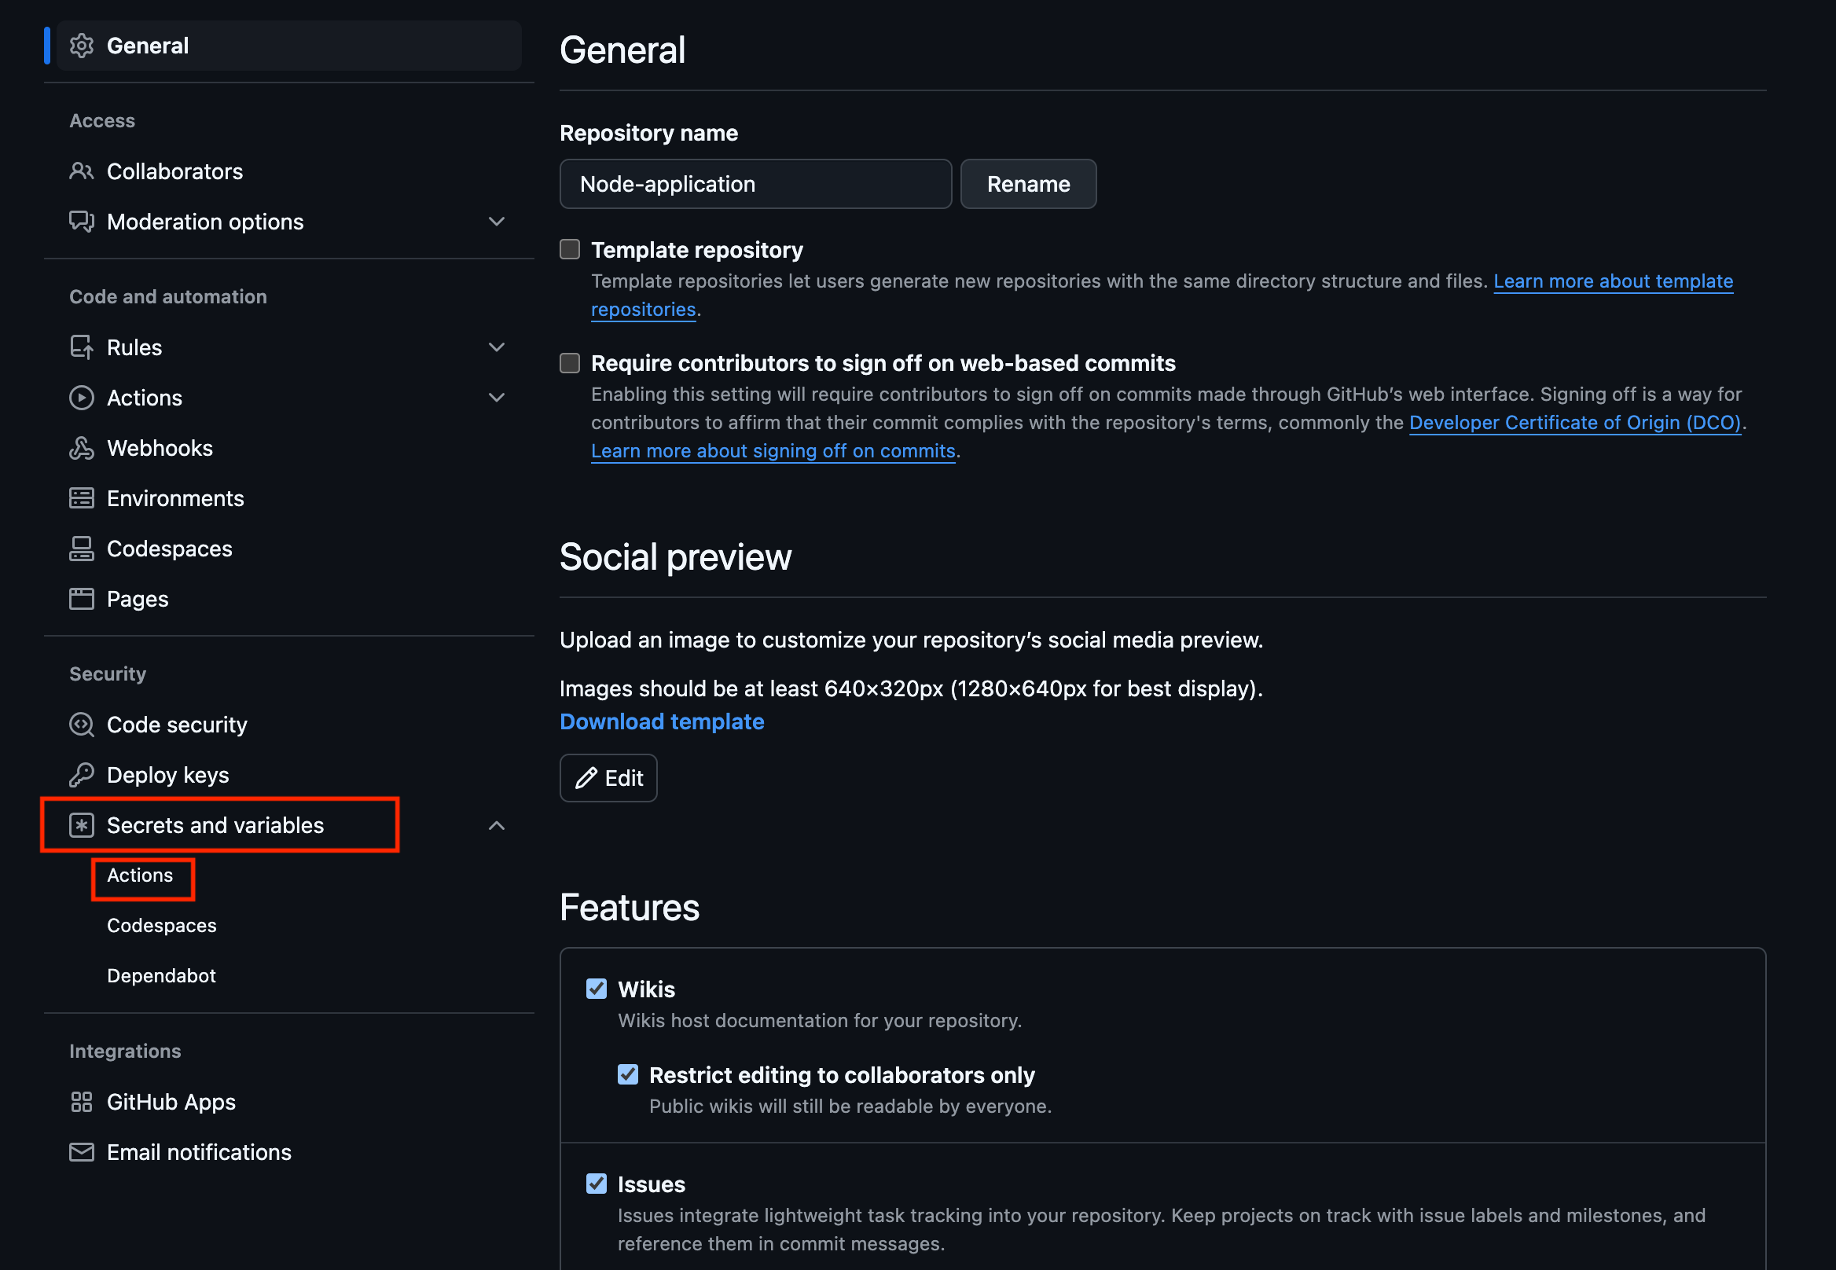Click the Actions play-circle icon
Viewport: 1836px width, 1270px height.
[81, 397]
